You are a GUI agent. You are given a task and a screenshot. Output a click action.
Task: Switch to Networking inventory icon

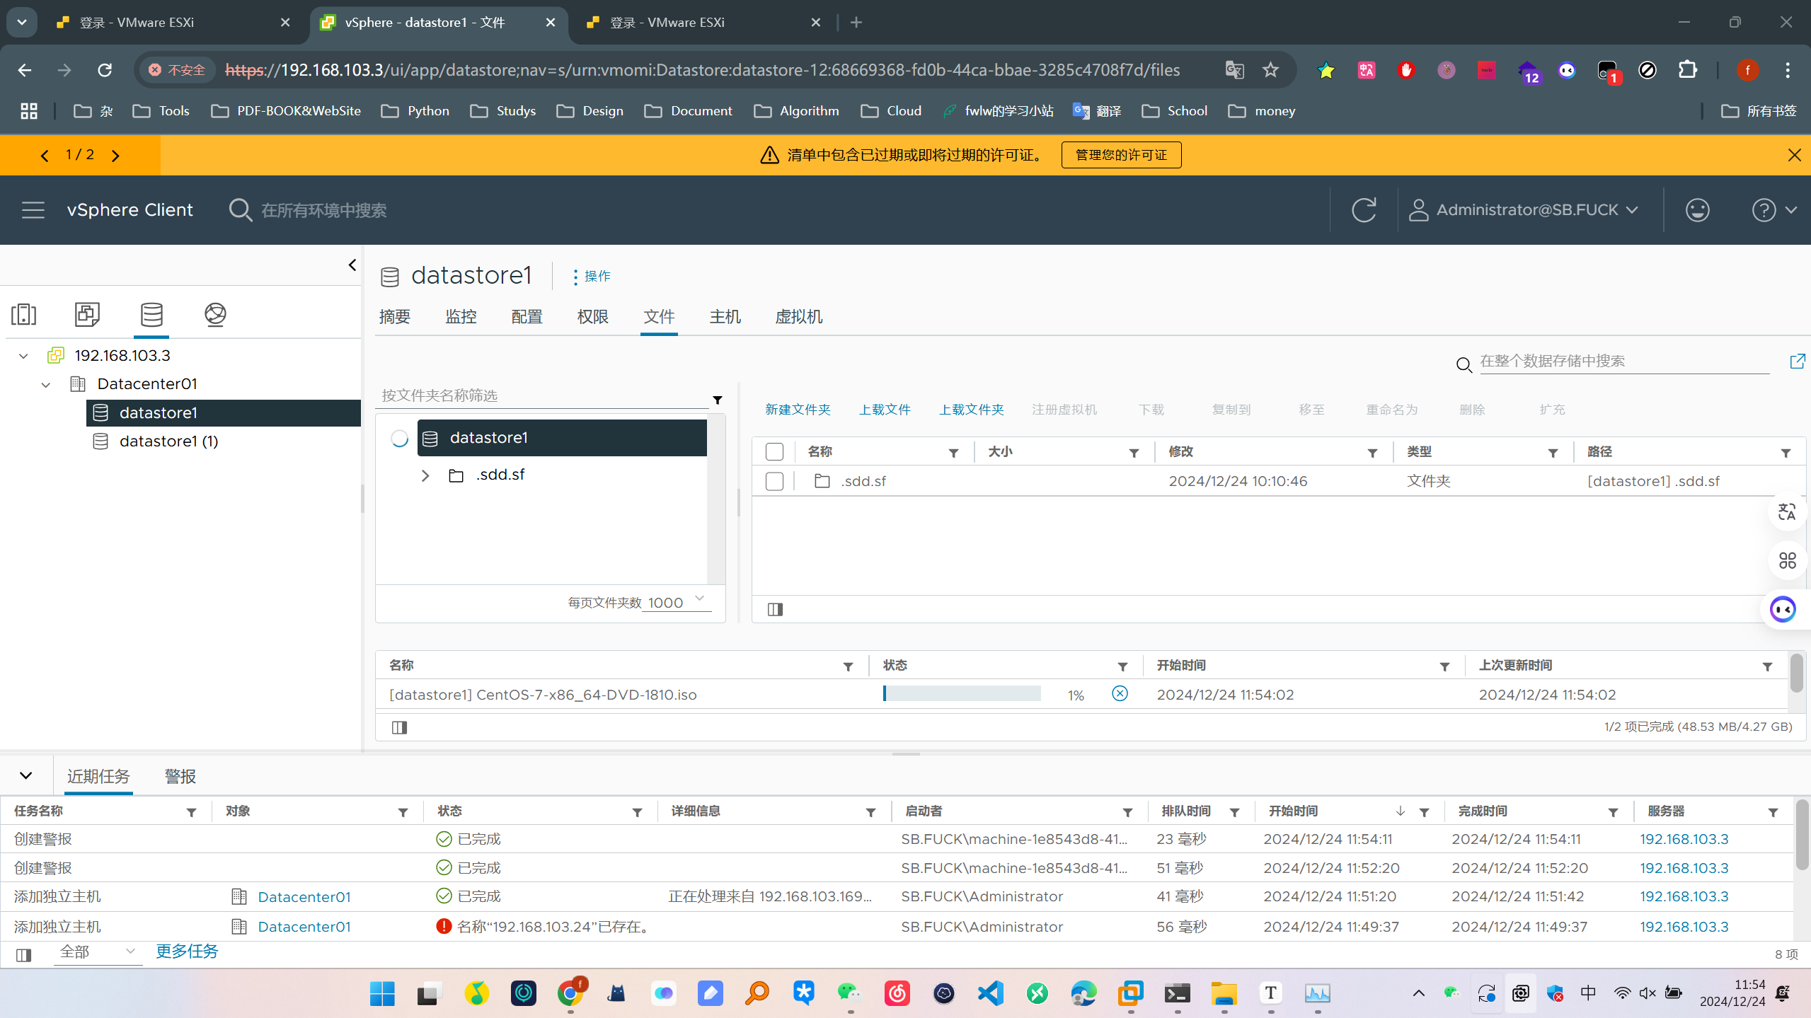(215, 314)
